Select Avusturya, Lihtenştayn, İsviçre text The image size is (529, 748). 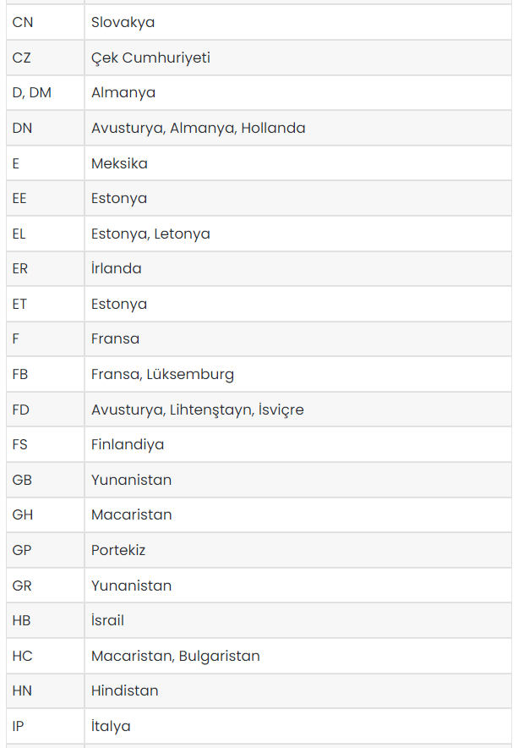coord(197,410)
